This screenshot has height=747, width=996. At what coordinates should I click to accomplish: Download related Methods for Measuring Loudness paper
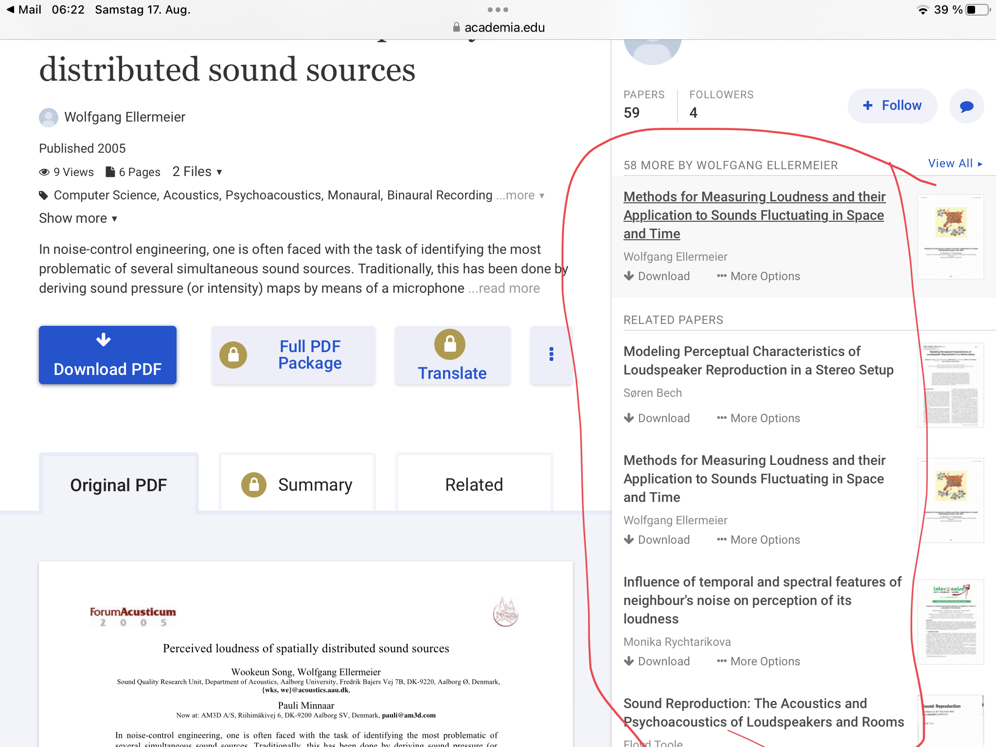657,540
